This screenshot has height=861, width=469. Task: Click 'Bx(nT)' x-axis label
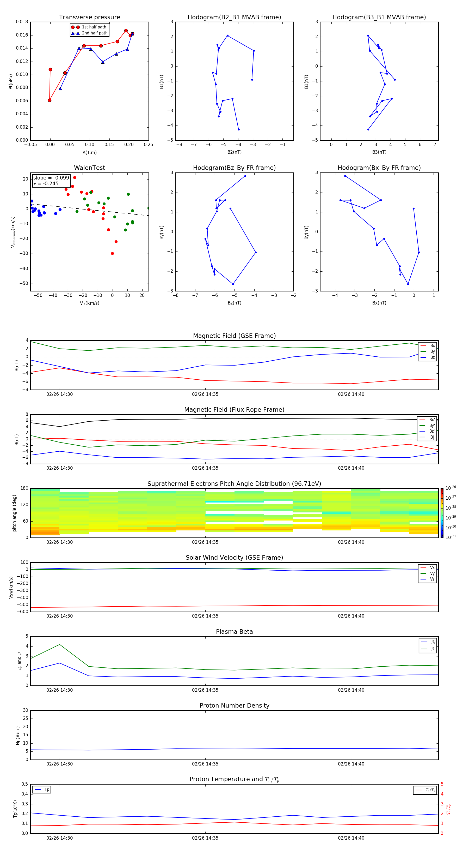point(379,303)
